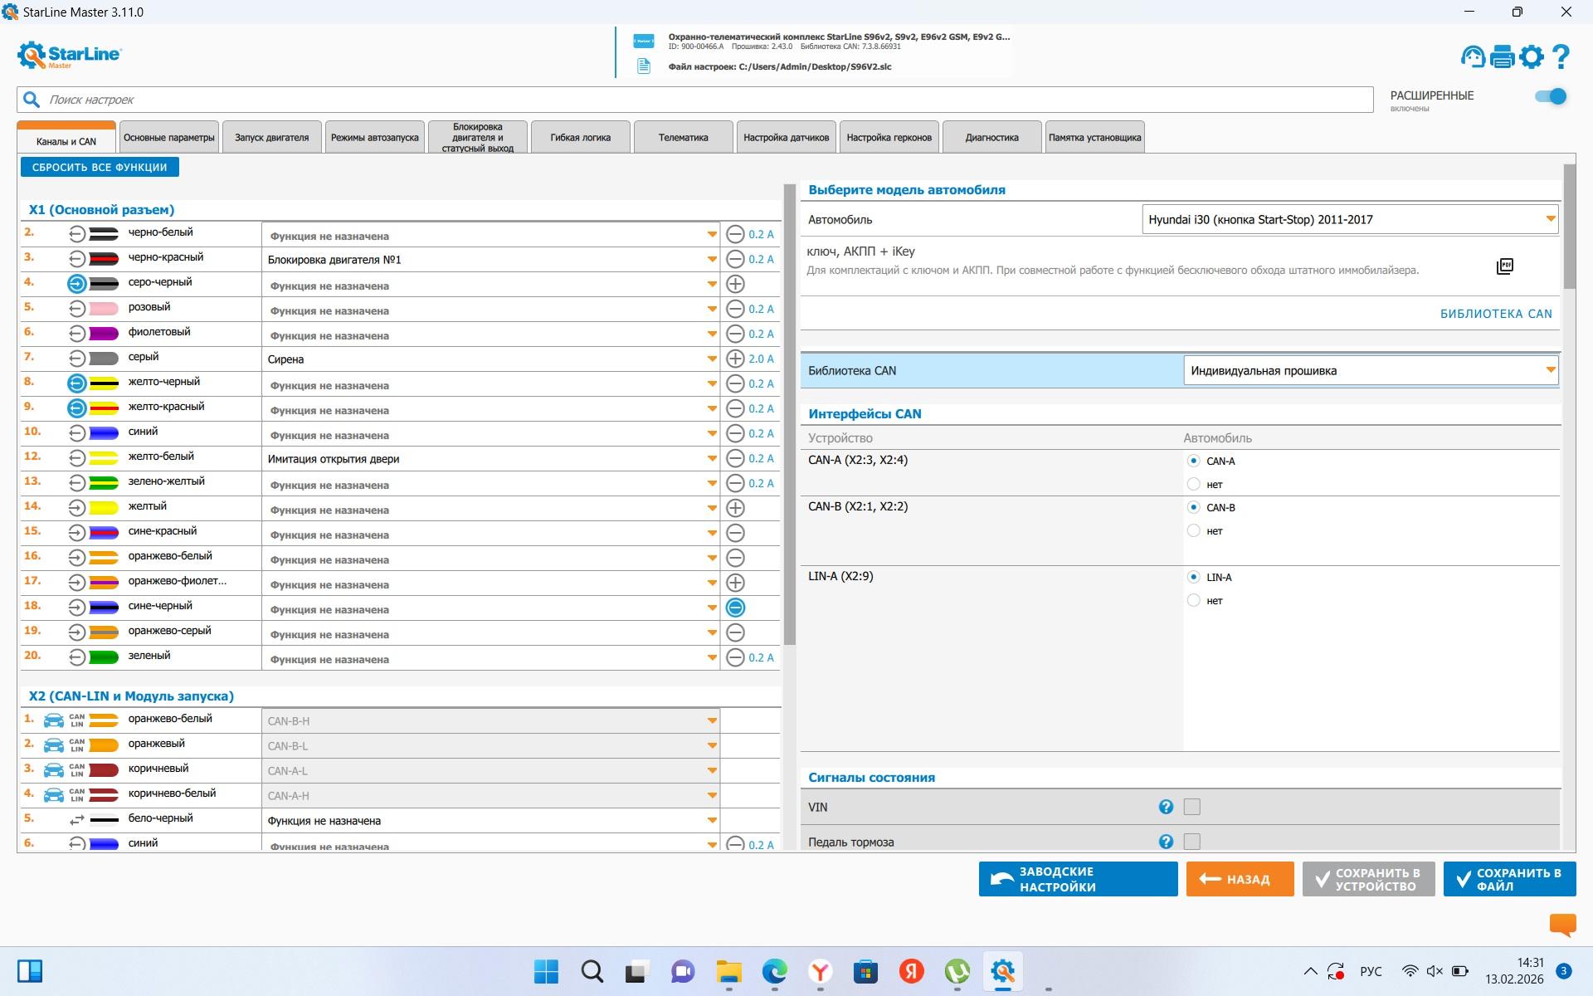The image size is (1593, 996).
Task: Select 'нет' radio for CAN-A interface
Action: [1193, 484]
